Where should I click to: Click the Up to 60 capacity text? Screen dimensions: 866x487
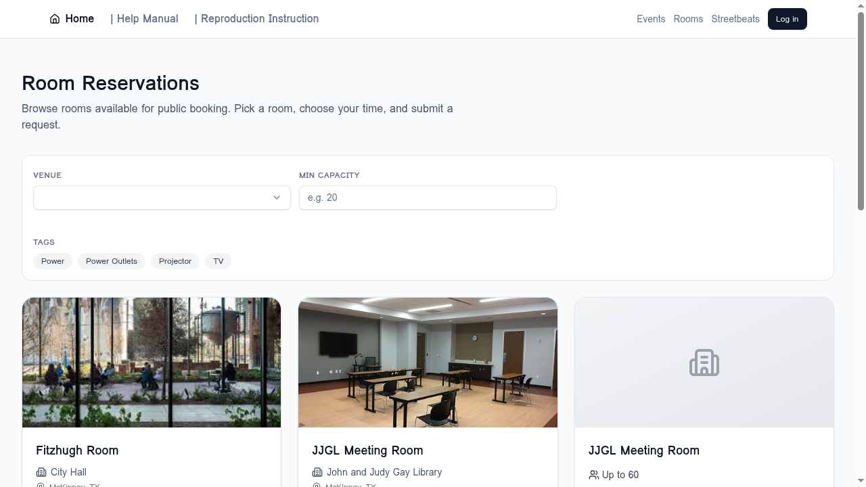coord(620,475)
